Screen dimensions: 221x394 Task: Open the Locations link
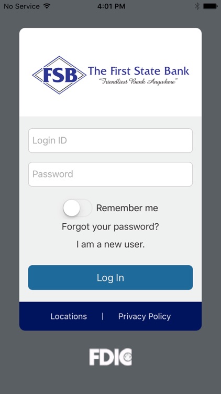(69, 316)
